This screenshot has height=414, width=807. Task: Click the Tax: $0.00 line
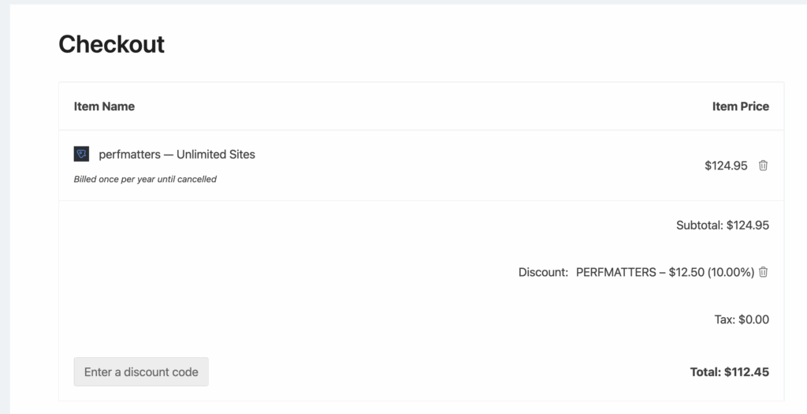[742, 319]
